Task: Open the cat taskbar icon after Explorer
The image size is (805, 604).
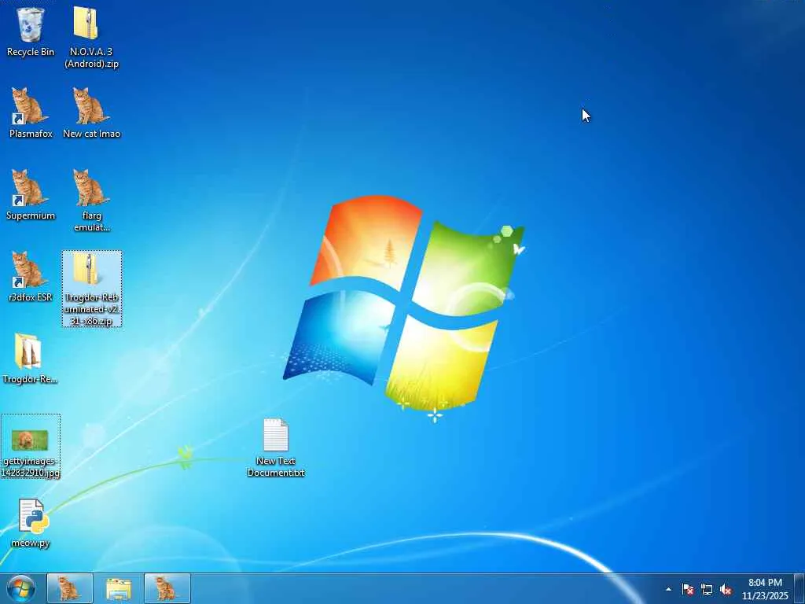Action: (x=167, y=588)
